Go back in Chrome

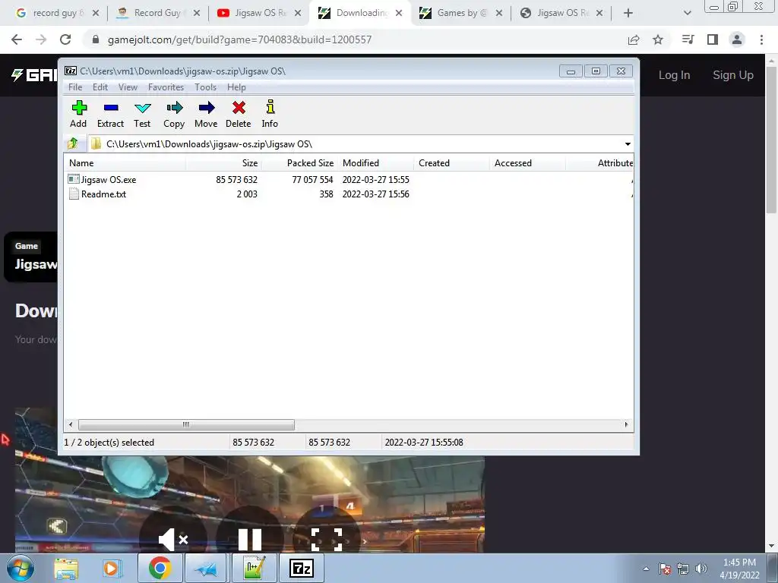17,39
